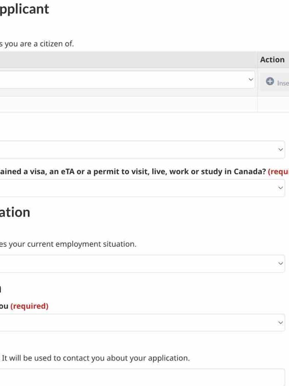Click the chevron arrow on the employment situation select
Screen dimensions: 289x386
pyautogui.click(x=280, y=263)
